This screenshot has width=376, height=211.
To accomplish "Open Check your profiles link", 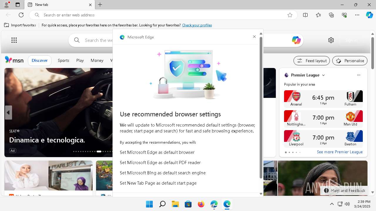I will pyautogui.click(x=197, y=25).
